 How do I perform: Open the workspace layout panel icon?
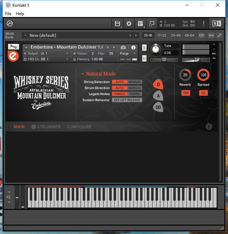pos(140,23)
